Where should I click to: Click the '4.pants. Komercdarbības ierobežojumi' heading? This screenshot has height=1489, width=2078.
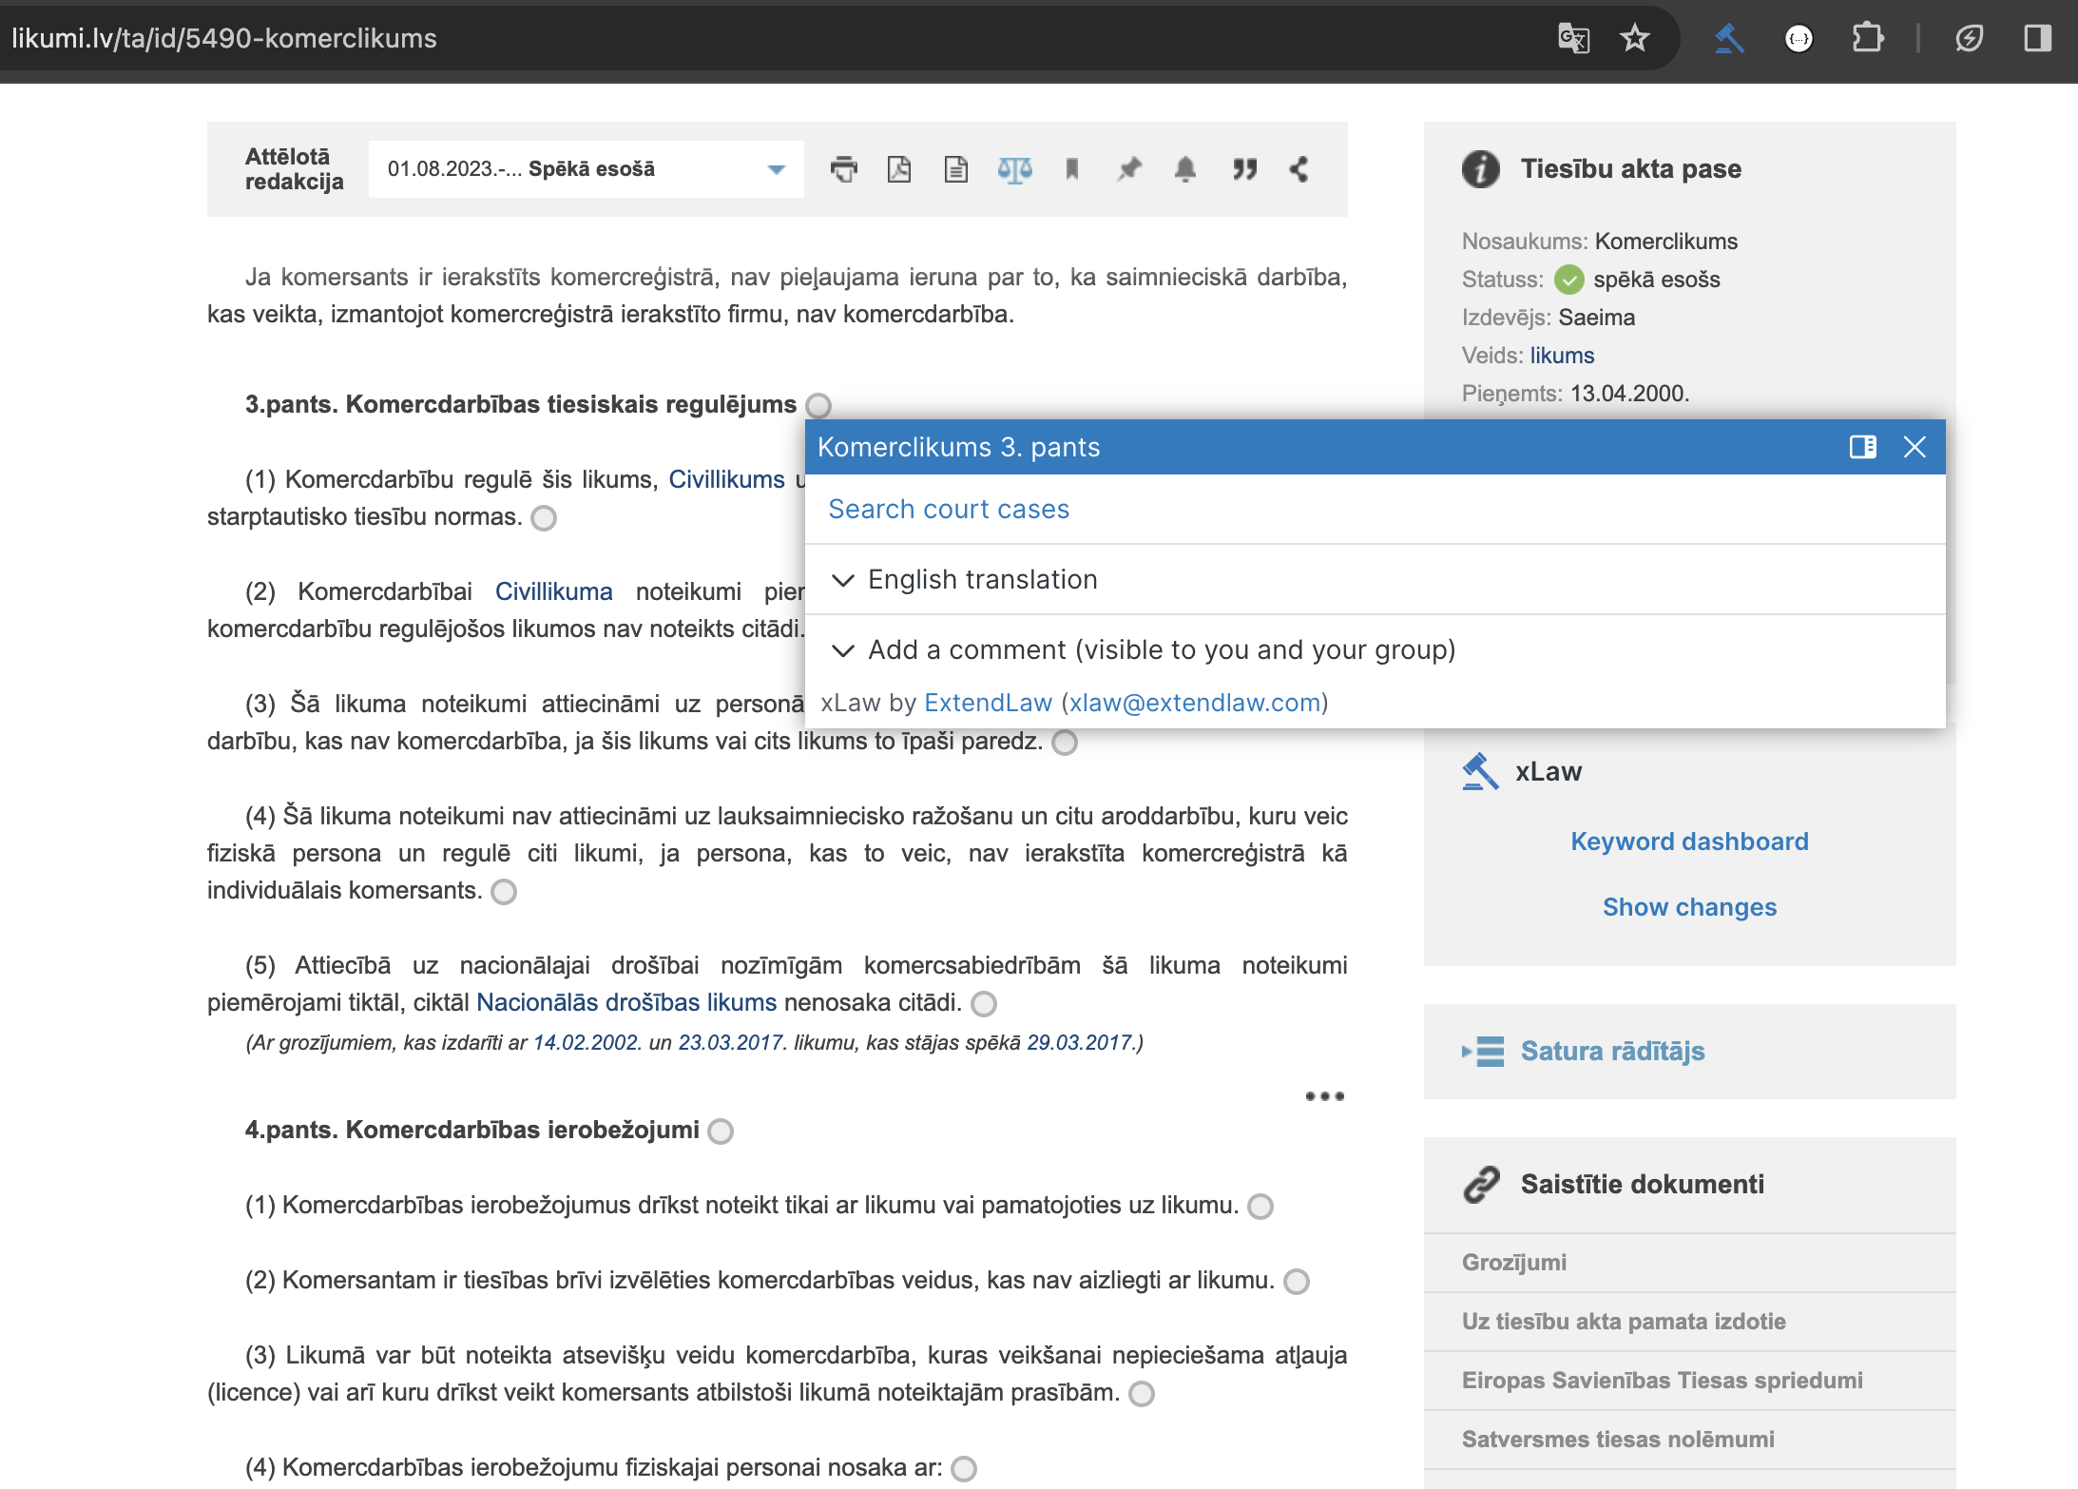tap(471, 1130)
